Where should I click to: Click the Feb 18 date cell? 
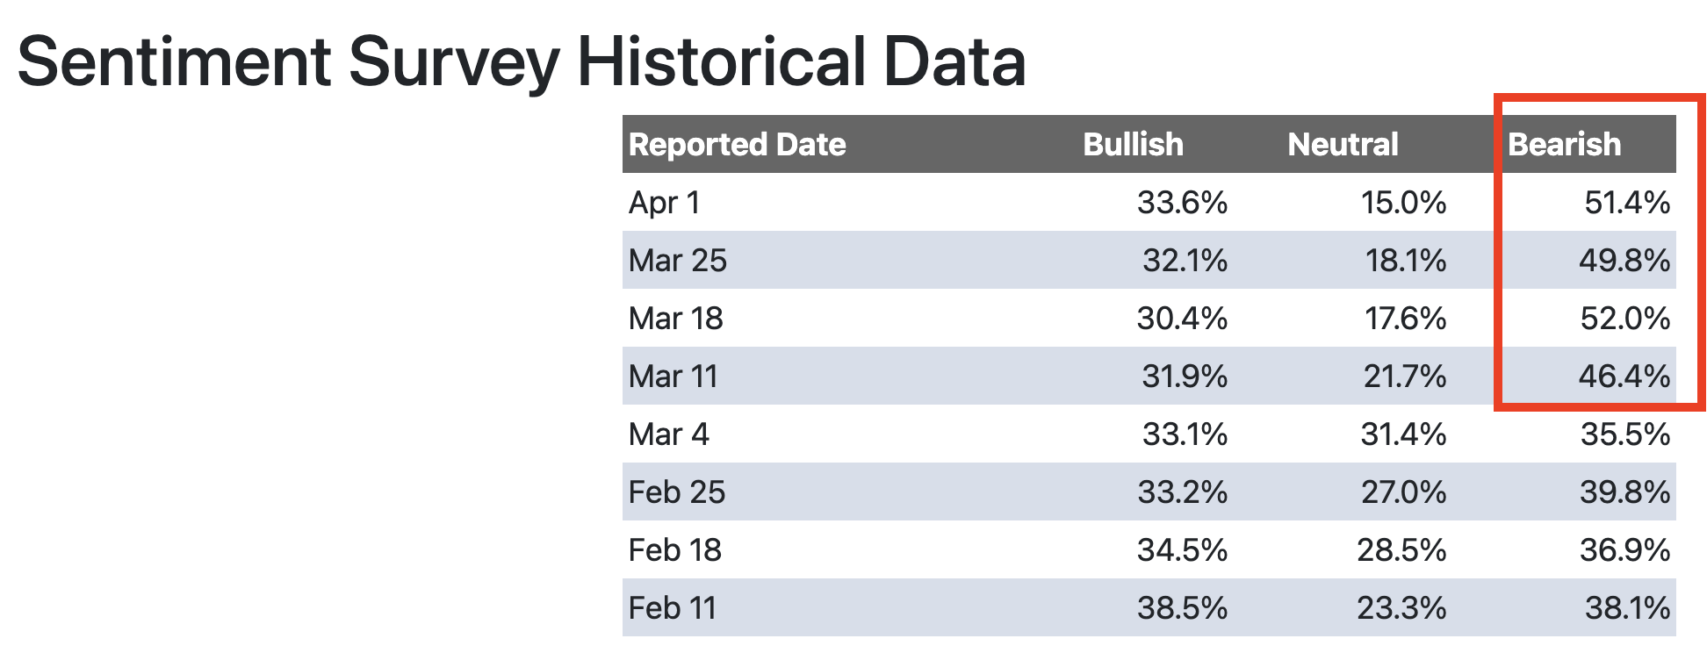click(675, 550)
